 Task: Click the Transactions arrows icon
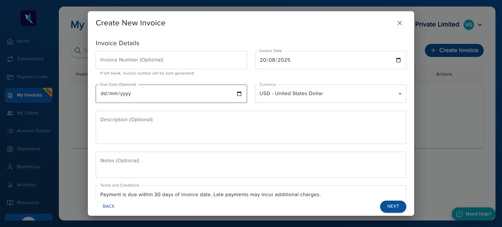tap(10, 59)
